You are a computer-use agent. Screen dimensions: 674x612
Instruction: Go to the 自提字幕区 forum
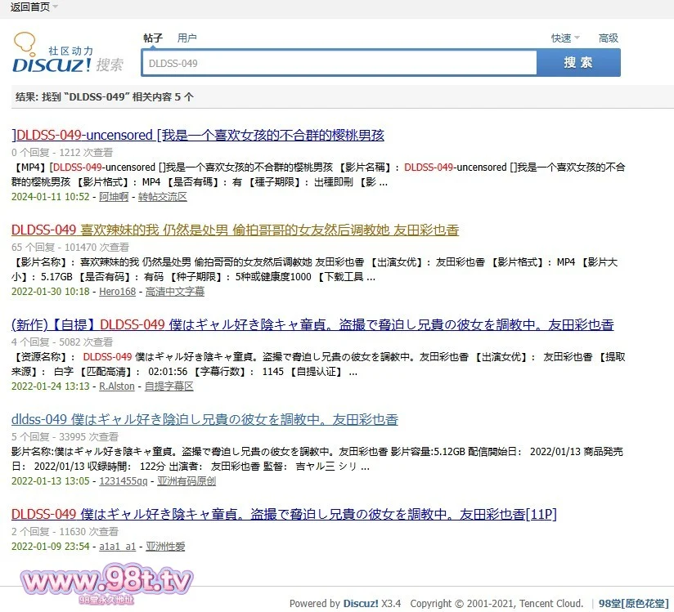click(169, 386)
